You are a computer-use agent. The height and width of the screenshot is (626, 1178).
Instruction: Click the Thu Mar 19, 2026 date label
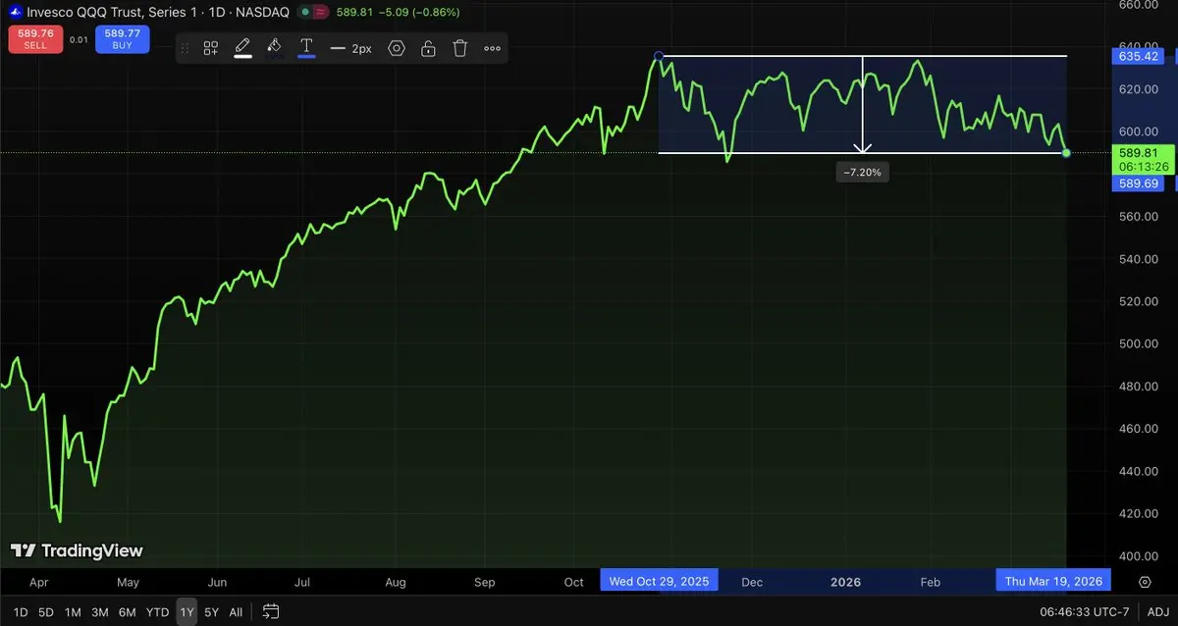pos(1053,581)
